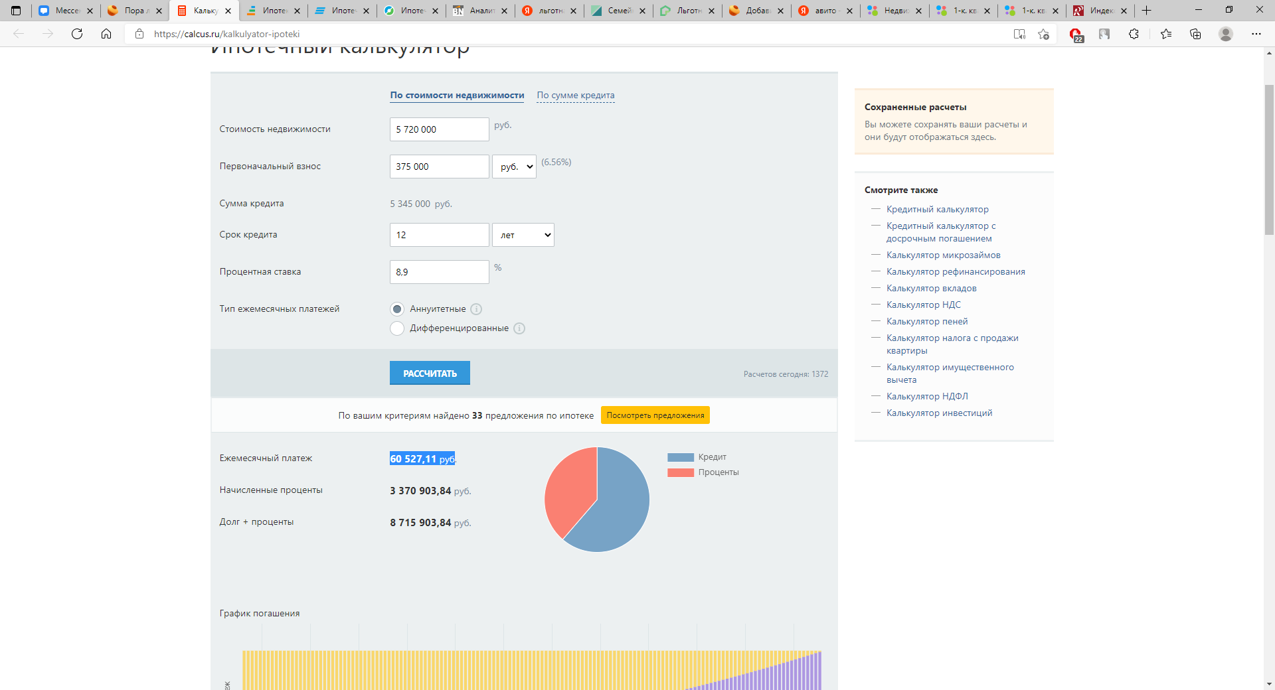Viewport: 1275px width, 690px height.
Task: Click the browser Back arrow
Action: (x=19, y=34)
